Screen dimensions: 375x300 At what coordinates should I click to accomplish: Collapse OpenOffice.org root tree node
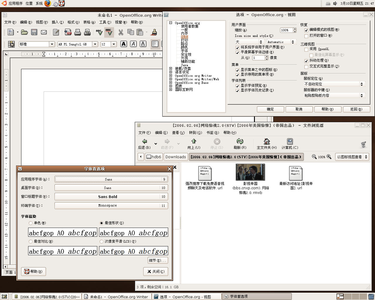171,23
